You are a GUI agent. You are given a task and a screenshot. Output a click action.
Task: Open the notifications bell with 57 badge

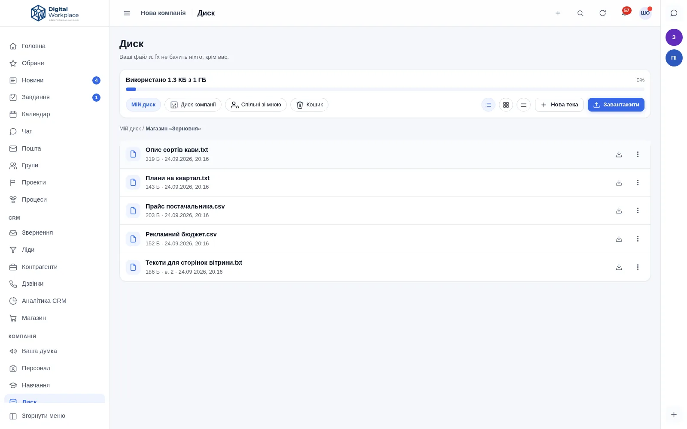pyautogui.click(x=625, y=13)
